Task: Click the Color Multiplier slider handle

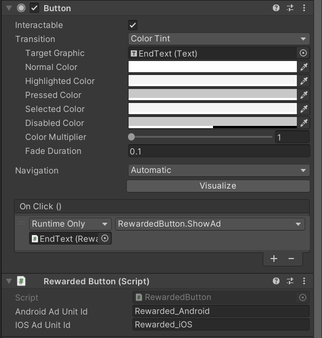Action: [x=131, y=137]
